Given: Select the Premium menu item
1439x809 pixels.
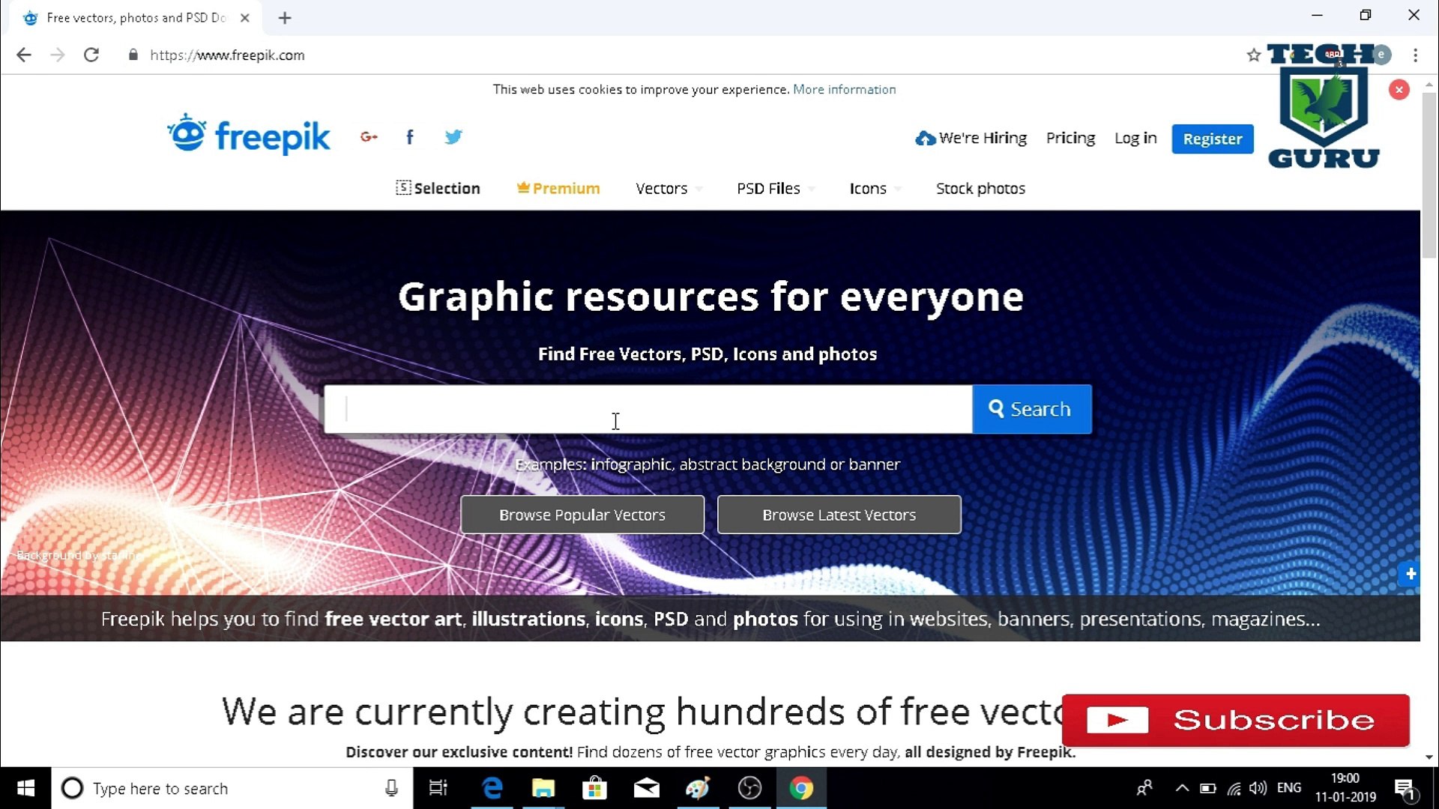Looking at the screenshot, I should tap(558, 189).
